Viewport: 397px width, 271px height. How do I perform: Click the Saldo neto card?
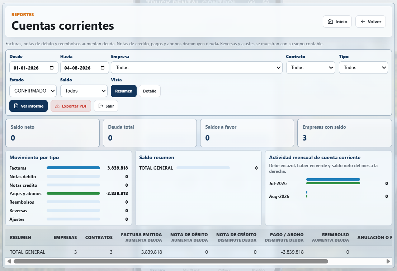52,133
